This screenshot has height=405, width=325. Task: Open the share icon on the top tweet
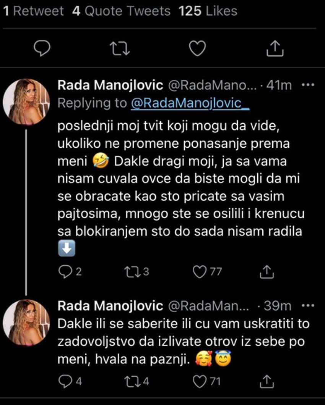coord(275,48)
